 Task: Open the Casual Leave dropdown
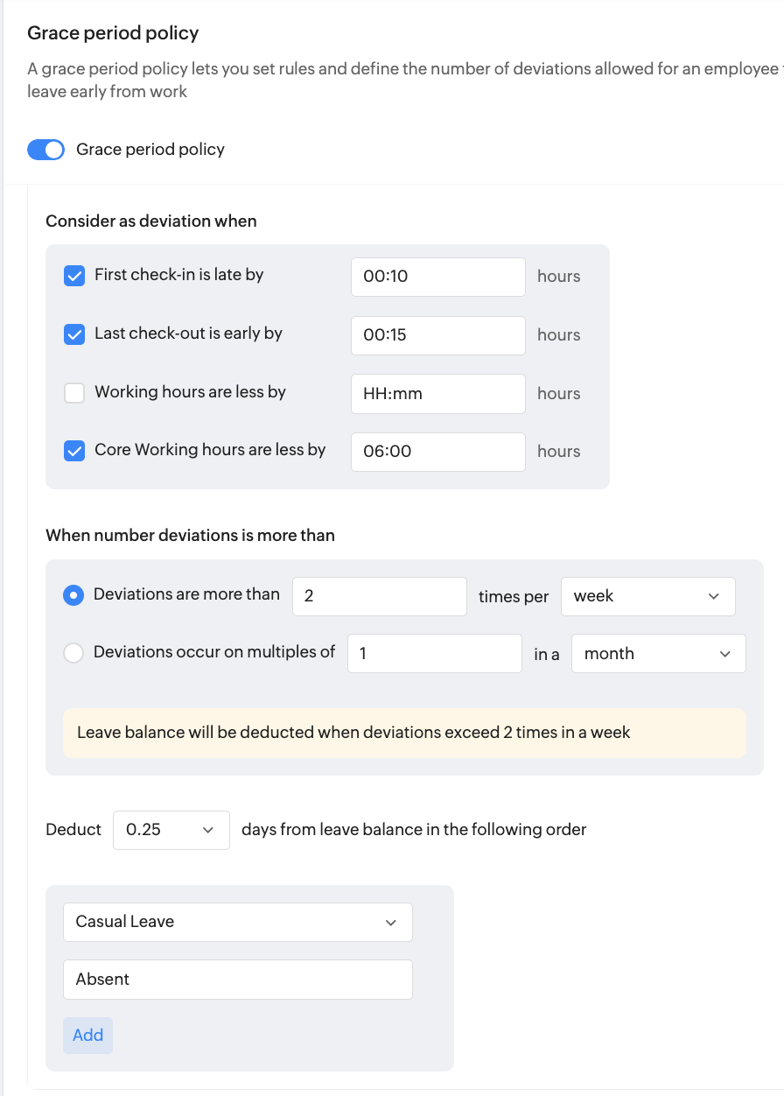tap(237, 922)
